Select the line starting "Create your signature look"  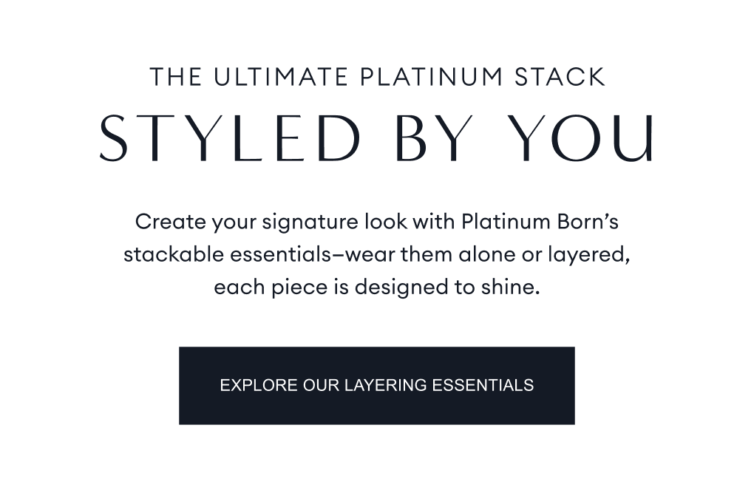coord(377,221)
